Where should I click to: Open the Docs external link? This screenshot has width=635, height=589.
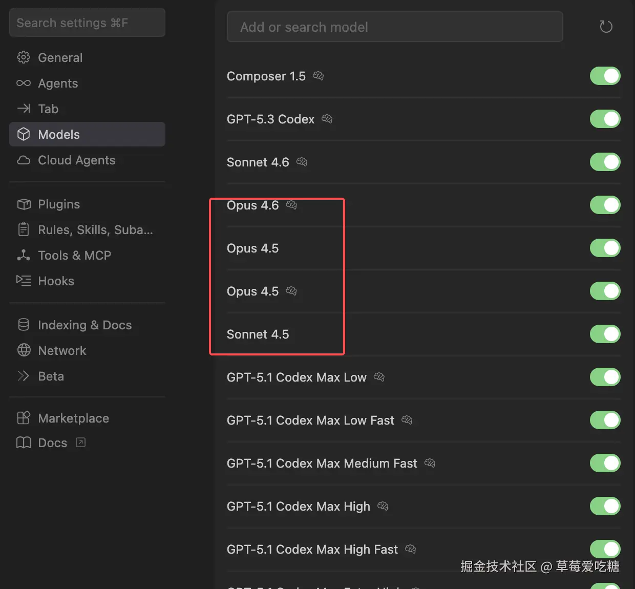(x=87, y=443)
